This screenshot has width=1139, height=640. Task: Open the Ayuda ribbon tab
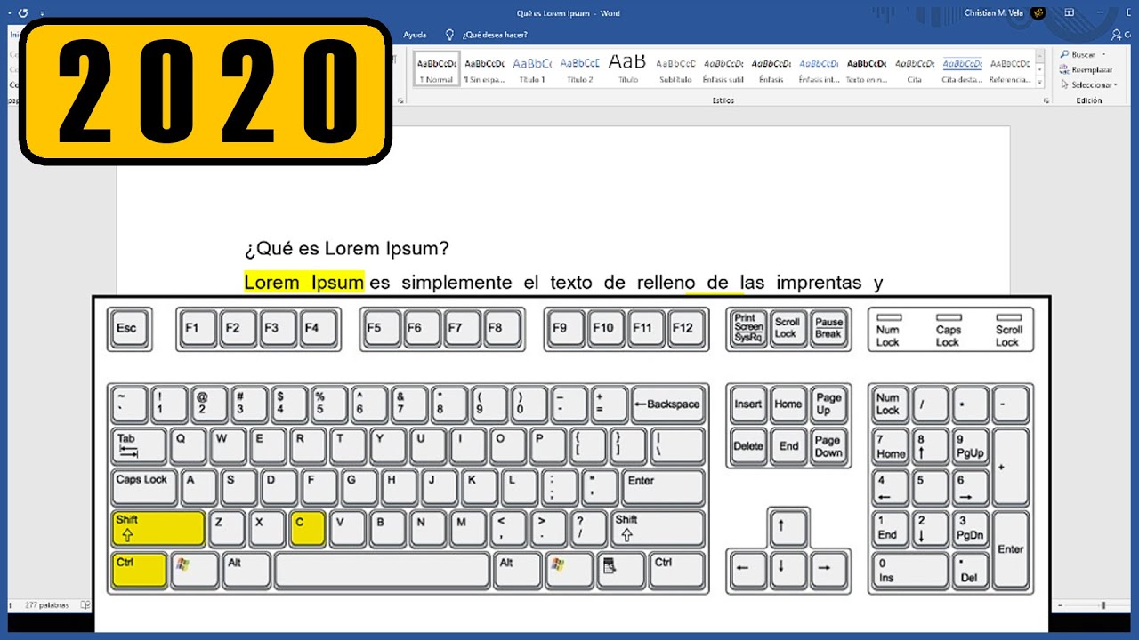pyautogui.click(x=415, y=35)
